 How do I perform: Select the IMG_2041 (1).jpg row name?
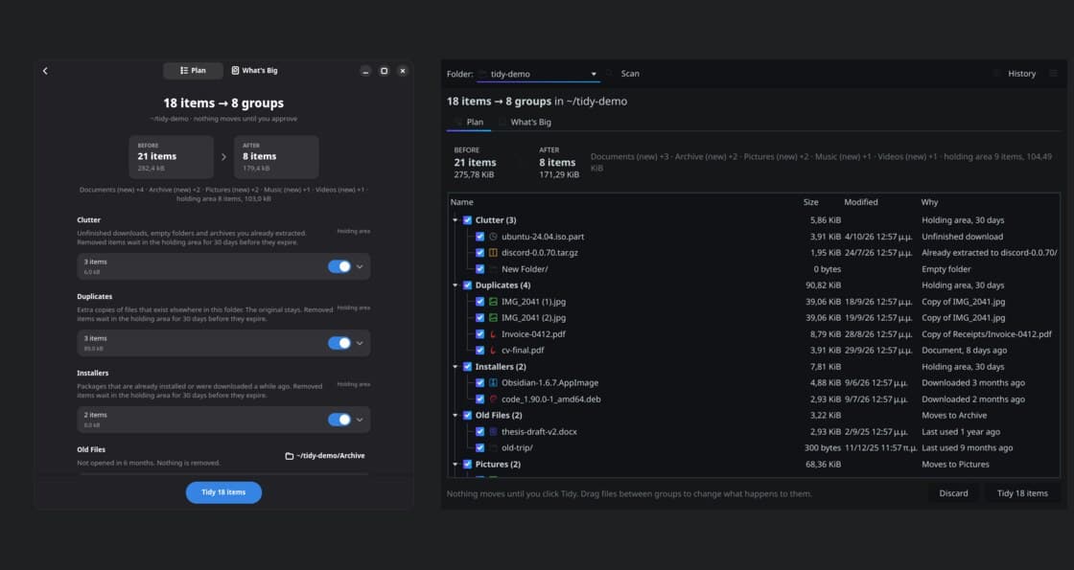coord(533,302)
